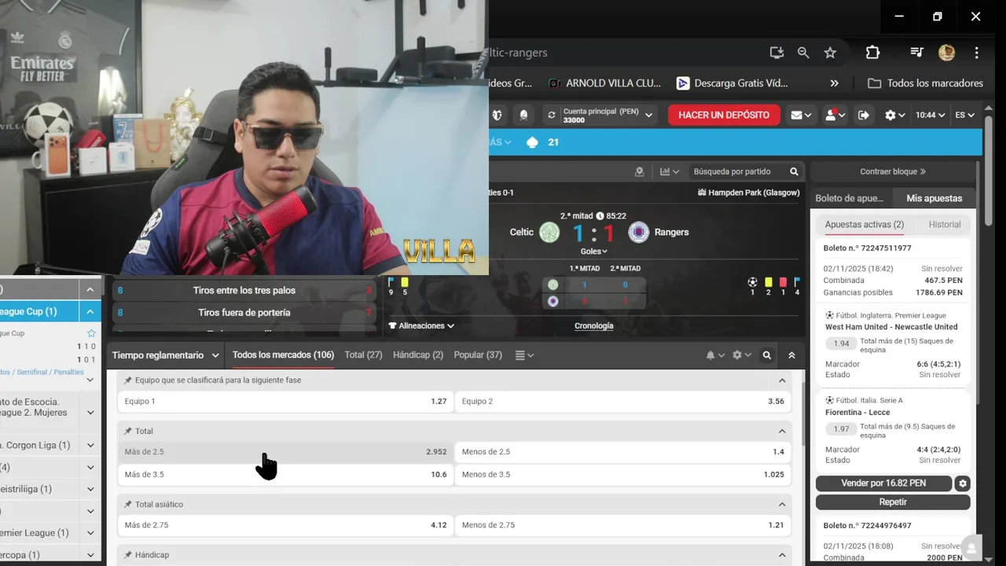The height and width of the screenshot is (566, 1006).
Task: Show more bookmarks via double chevron
Action: [835, 83]
